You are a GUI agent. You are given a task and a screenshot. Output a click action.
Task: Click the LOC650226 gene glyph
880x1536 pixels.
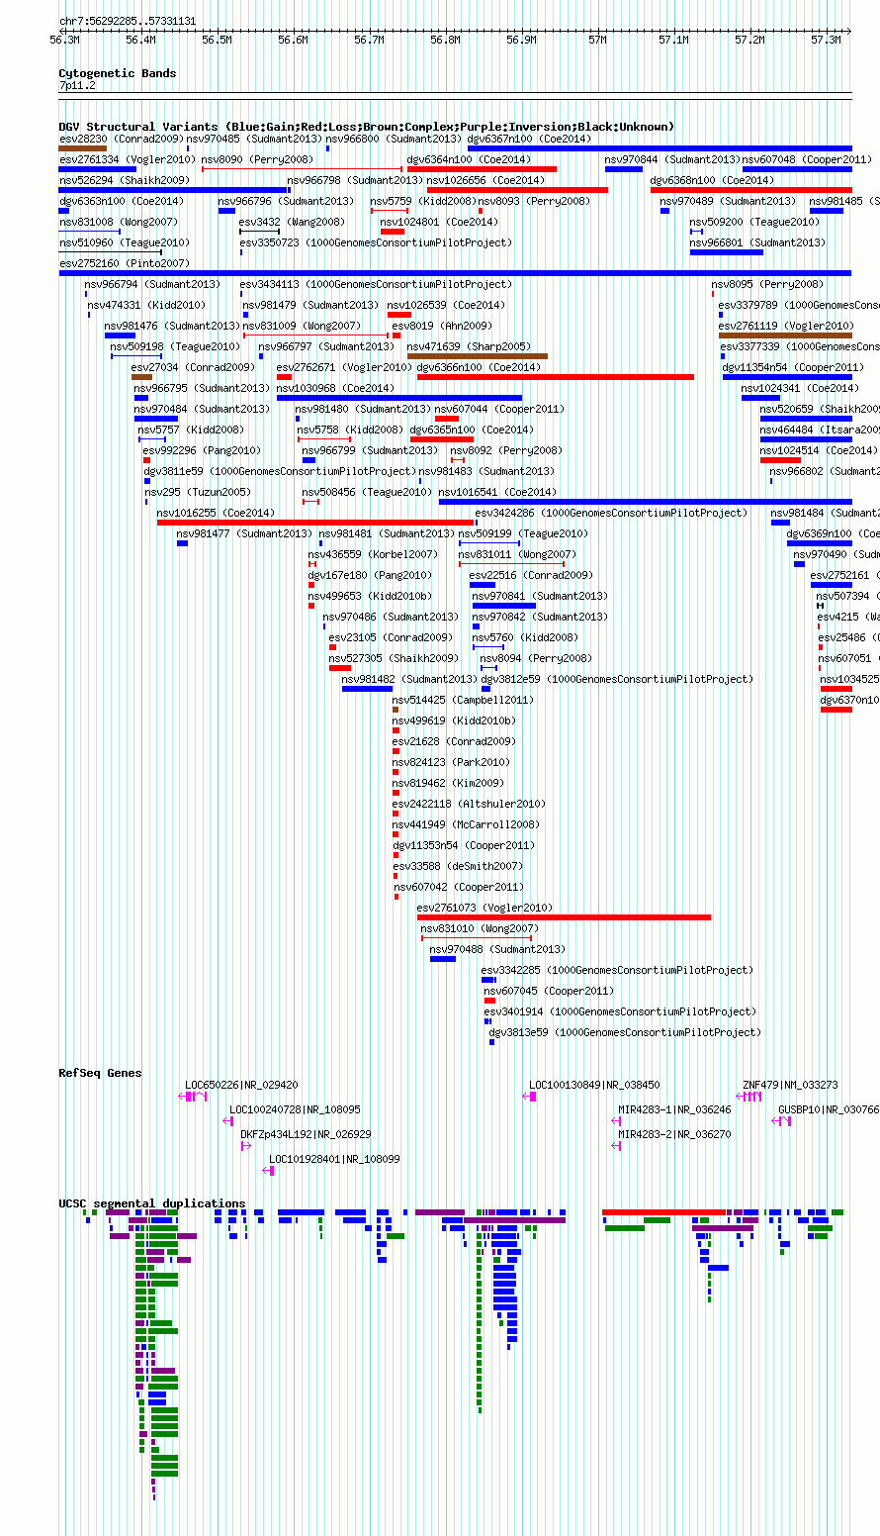193,1097
